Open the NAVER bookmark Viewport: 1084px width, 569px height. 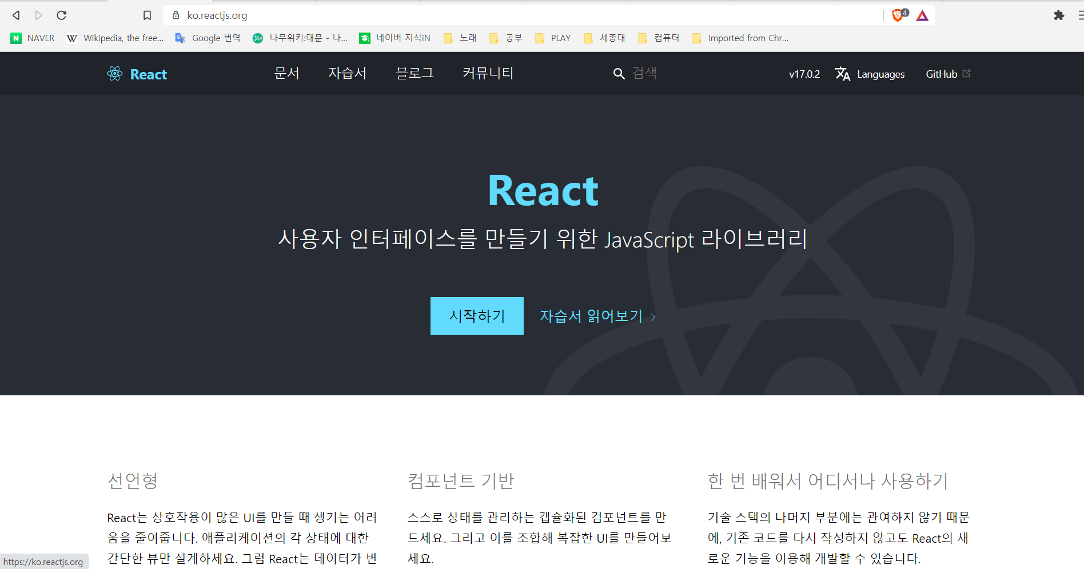[x=33, y=38]
